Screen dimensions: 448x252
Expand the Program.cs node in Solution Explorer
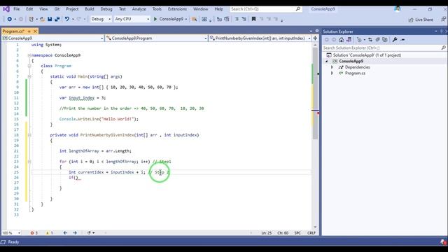tap(332, 73)
